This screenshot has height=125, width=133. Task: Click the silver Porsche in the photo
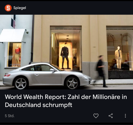[47, 76]
